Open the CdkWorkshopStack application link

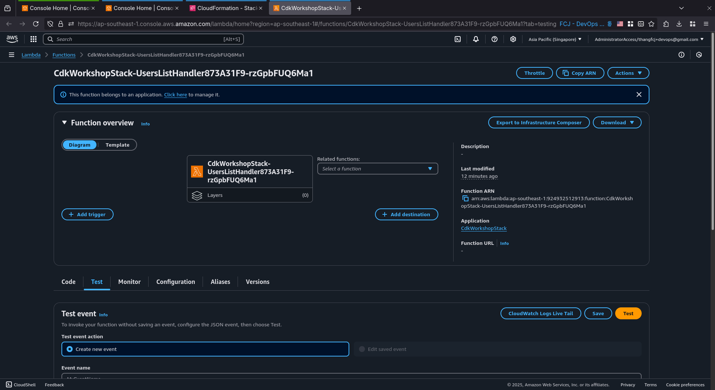(484, 228)
